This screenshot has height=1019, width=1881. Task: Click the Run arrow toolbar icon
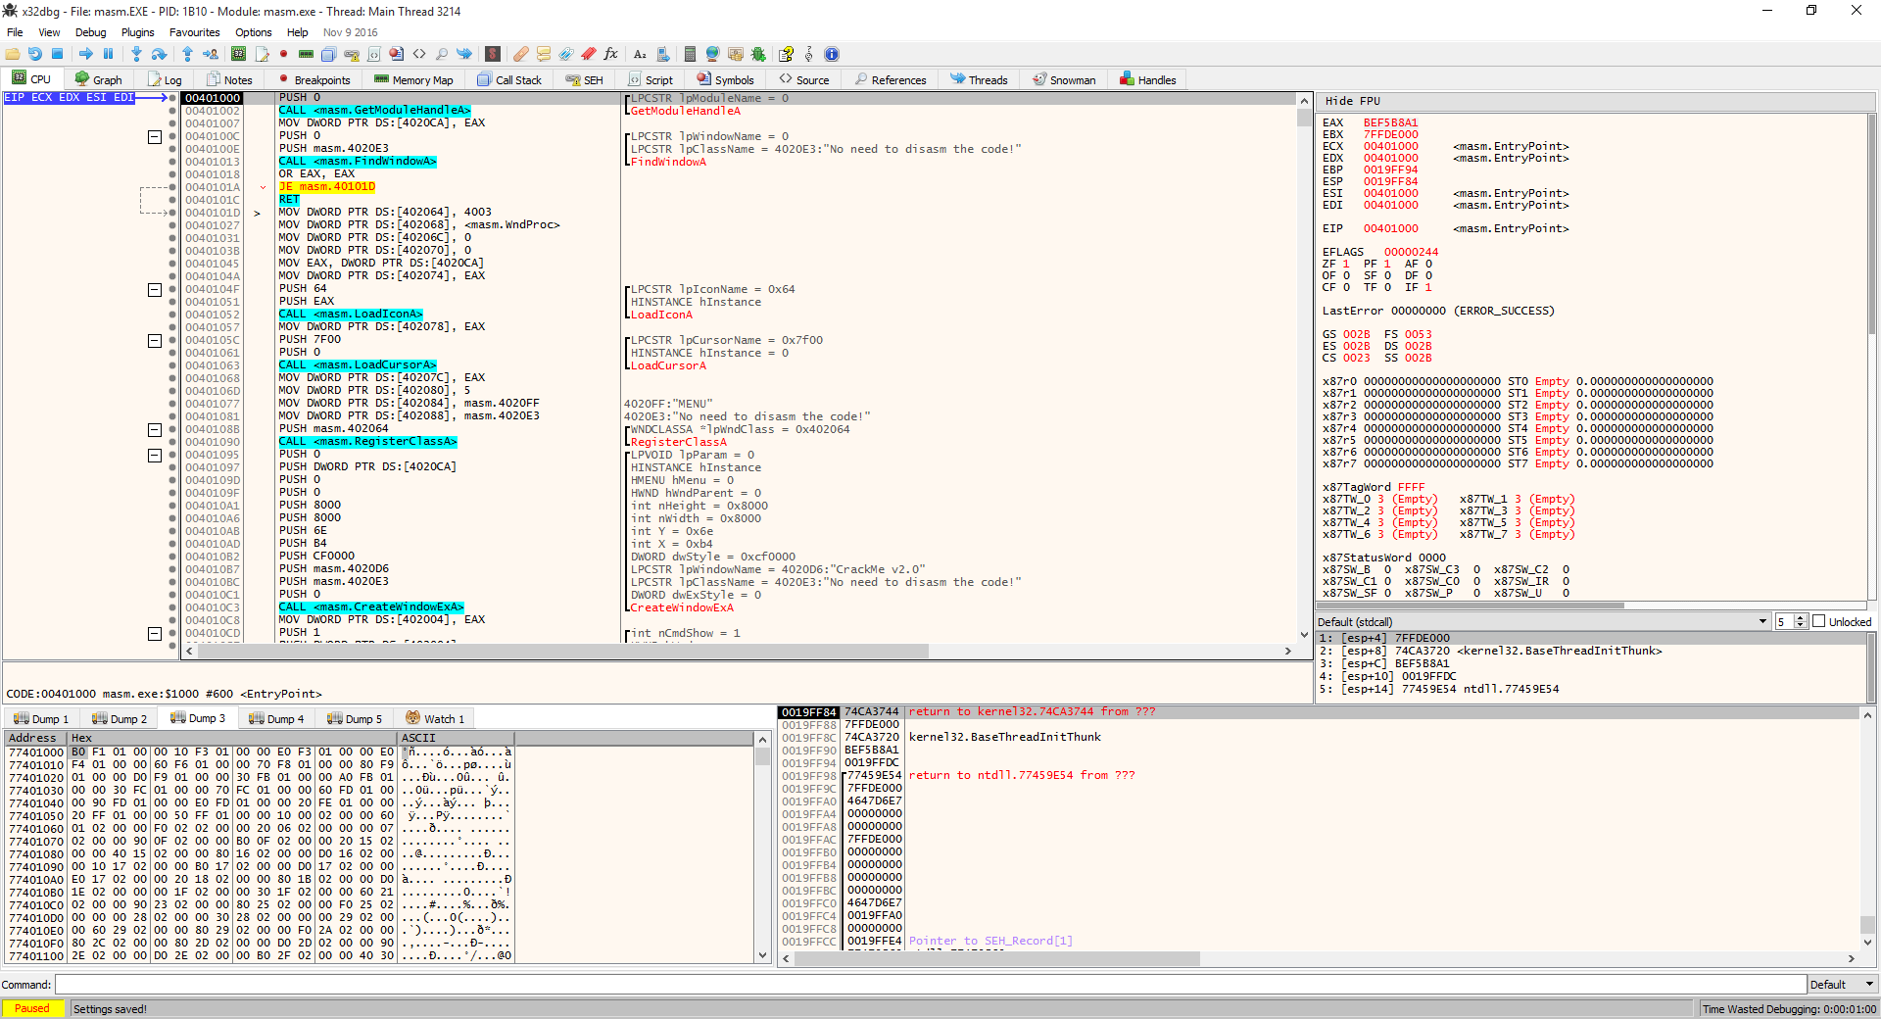tap(86, 54)
